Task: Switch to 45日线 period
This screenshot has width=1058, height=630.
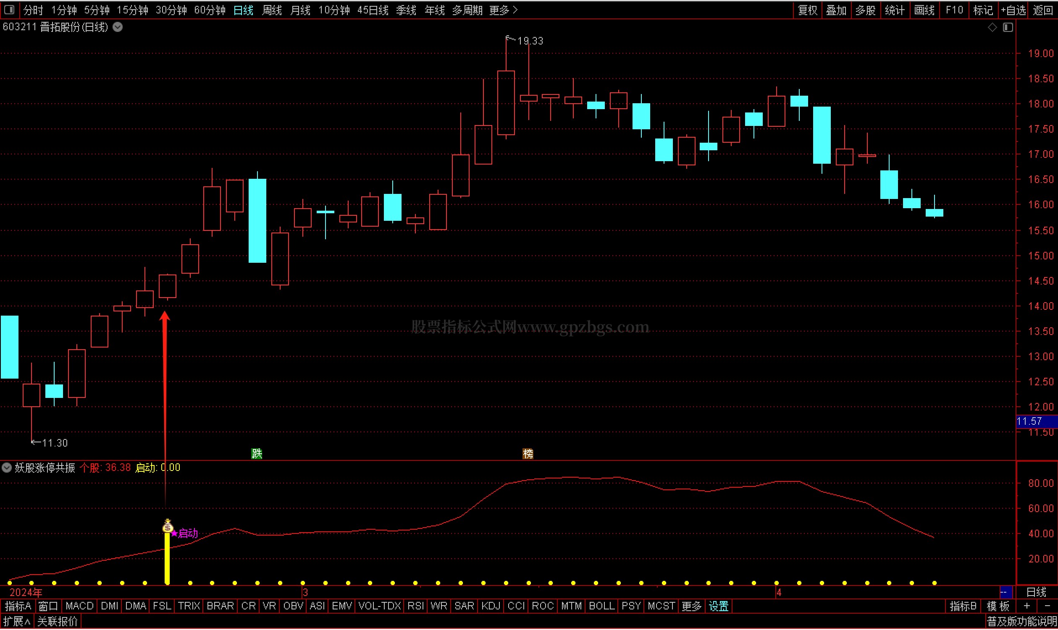Action: tap(373, 10)
